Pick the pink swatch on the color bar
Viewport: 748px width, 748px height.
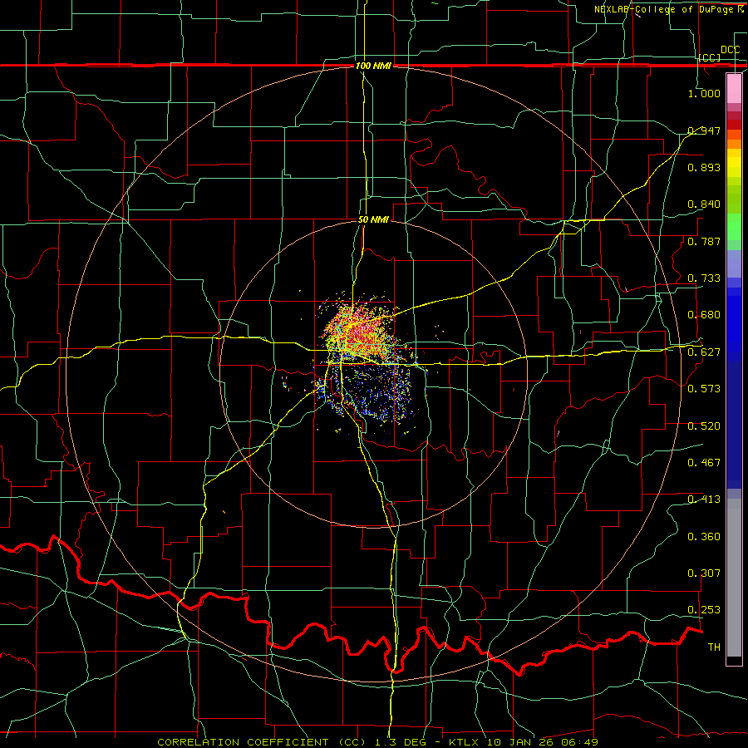pyautogui.click(x=734, y=88)
